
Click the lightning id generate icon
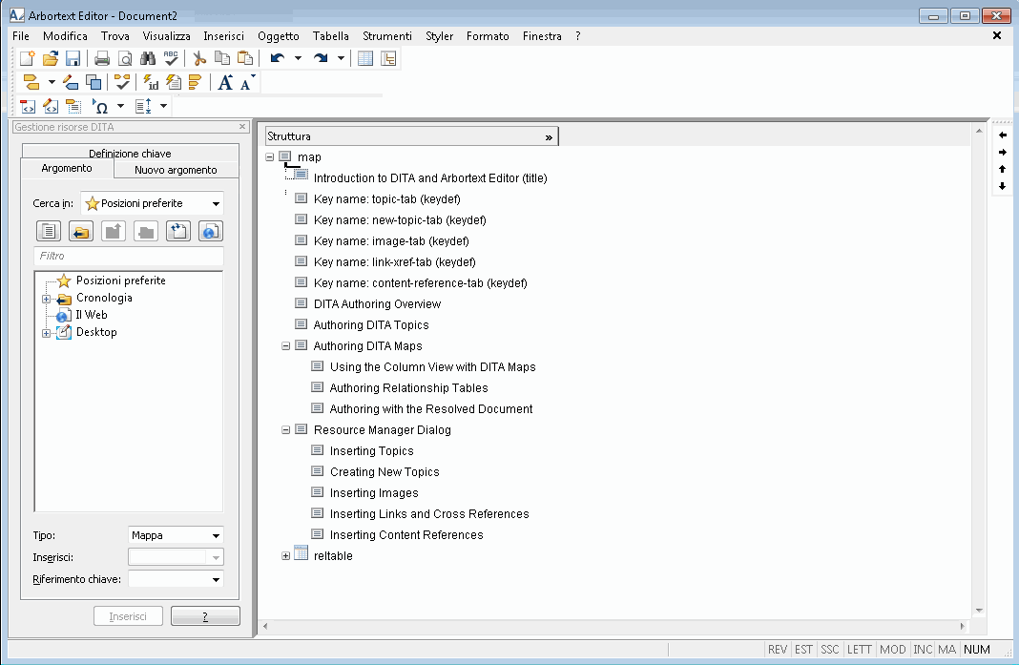pos(151,83)
